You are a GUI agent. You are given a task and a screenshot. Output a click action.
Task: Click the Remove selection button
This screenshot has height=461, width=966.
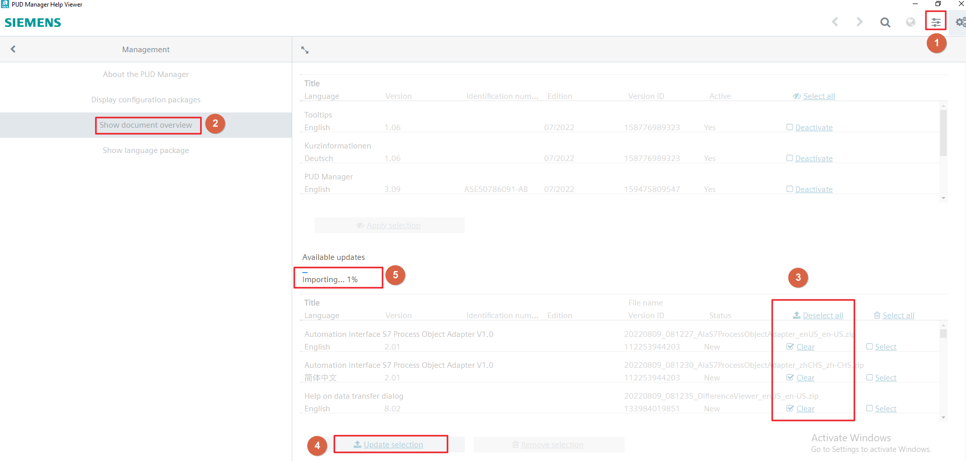point(548,445)
